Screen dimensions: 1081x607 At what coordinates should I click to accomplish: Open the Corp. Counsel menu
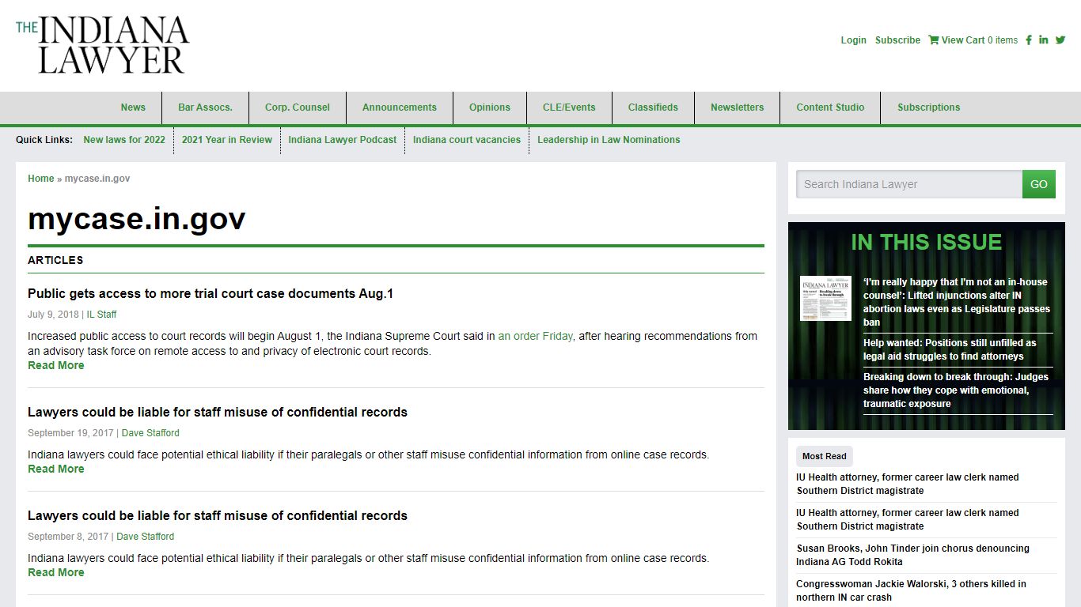click(x=298, y=107)
